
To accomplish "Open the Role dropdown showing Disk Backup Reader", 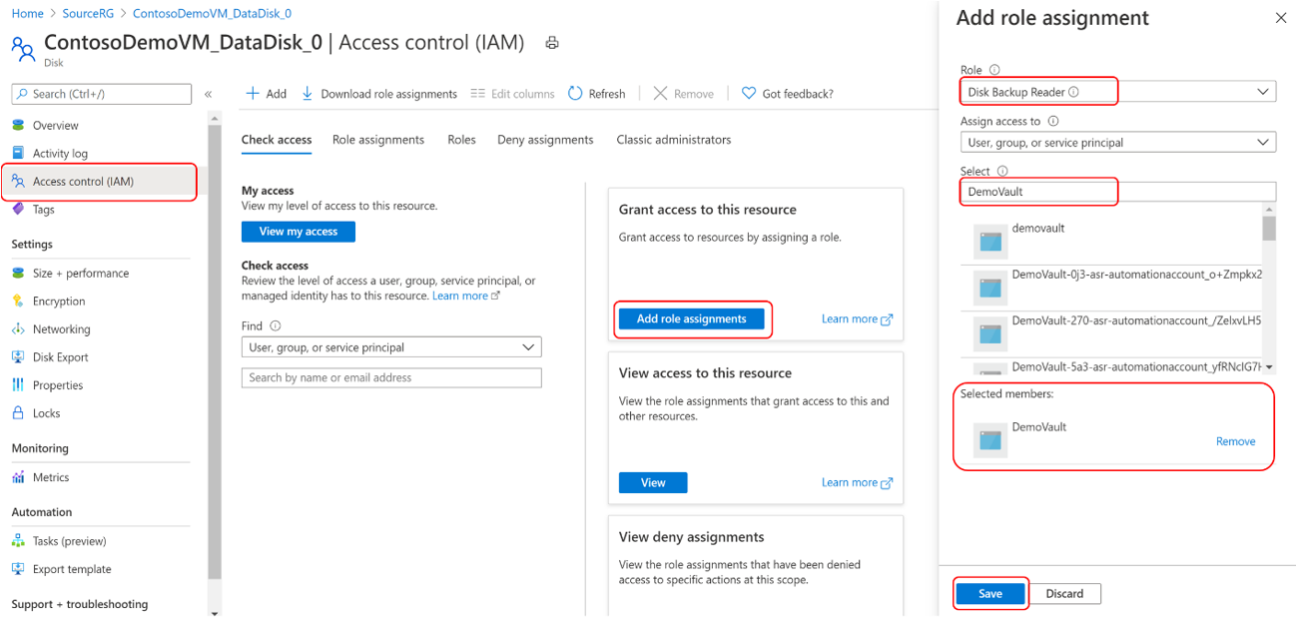I will (1116, 90).
